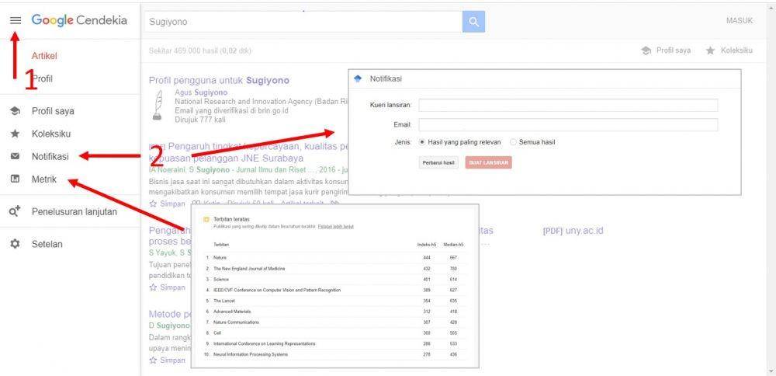This screenshot has width=776, height=376.
Task: Click the blue search magnifier button
Action: click(473, 22)
